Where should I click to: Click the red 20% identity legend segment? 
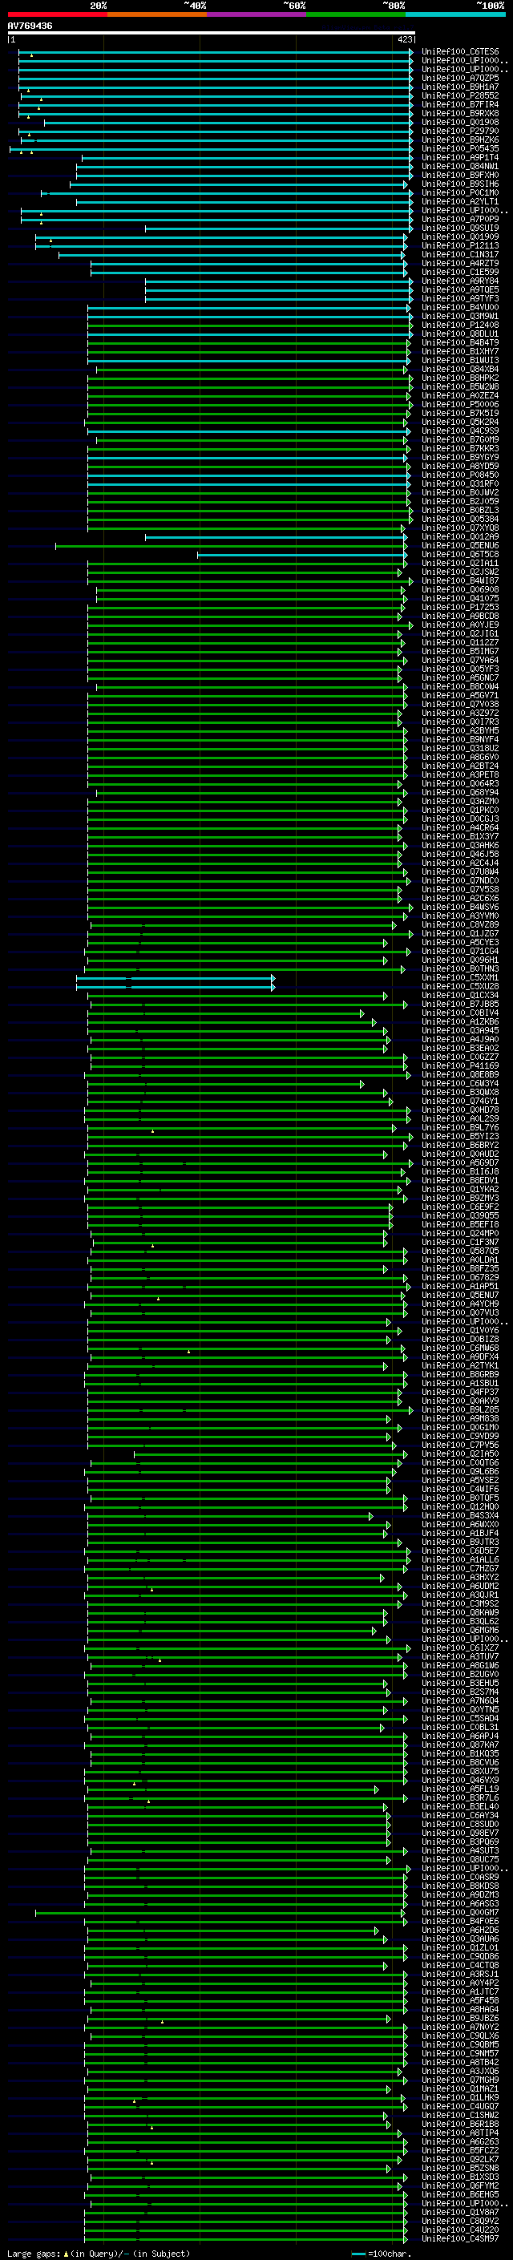[57, 14]
